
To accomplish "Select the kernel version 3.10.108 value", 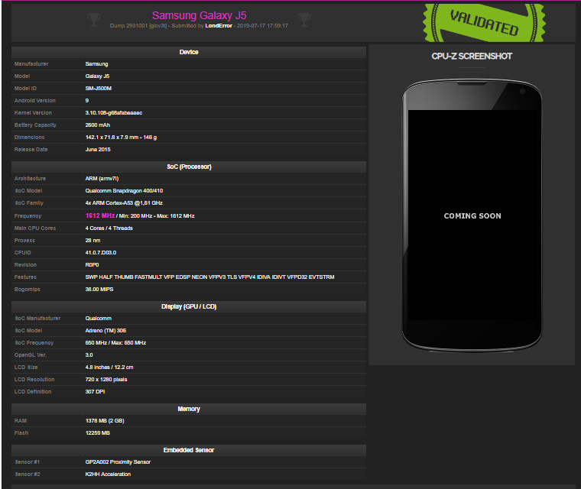I will coord(114,113).
